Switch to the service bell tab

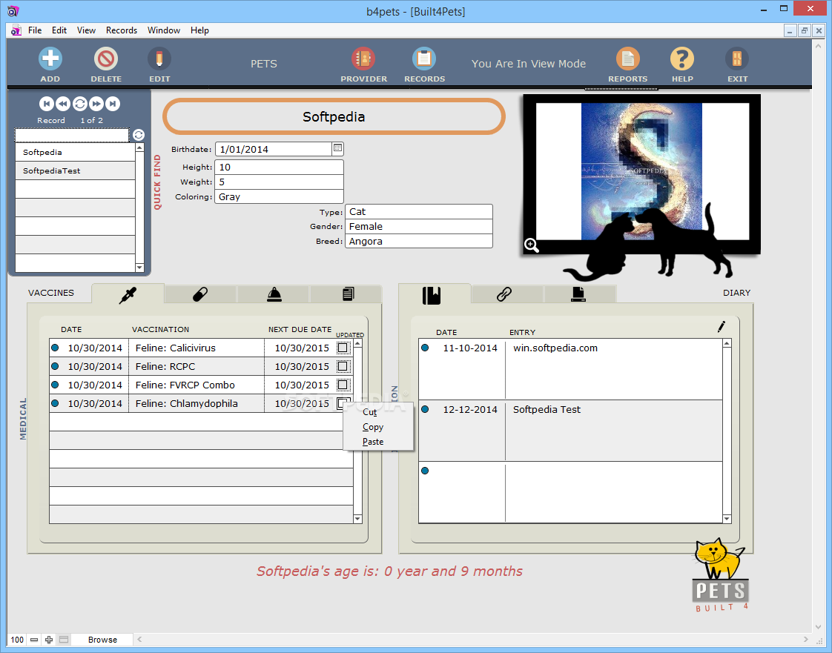(x=274, y=294)
